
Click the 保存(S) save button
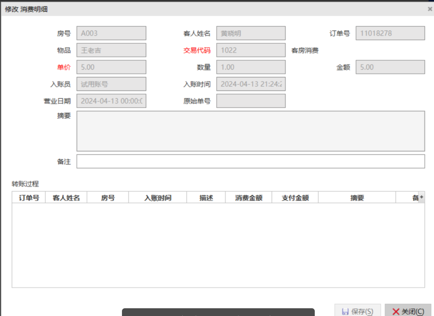[358, 311]
